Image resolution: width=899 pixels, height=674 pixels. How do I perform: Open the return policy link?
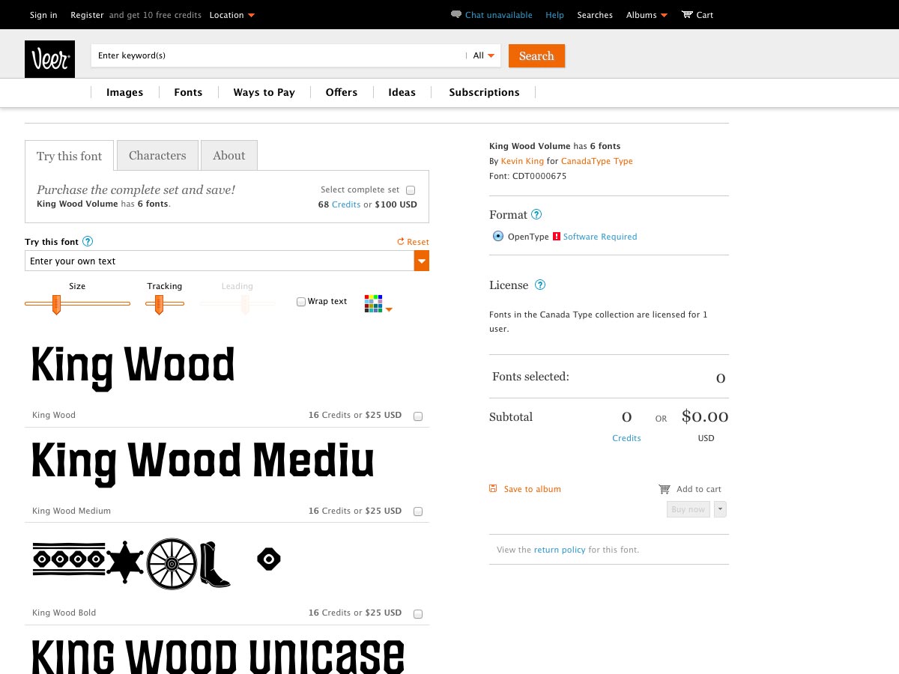pos(560,550)
